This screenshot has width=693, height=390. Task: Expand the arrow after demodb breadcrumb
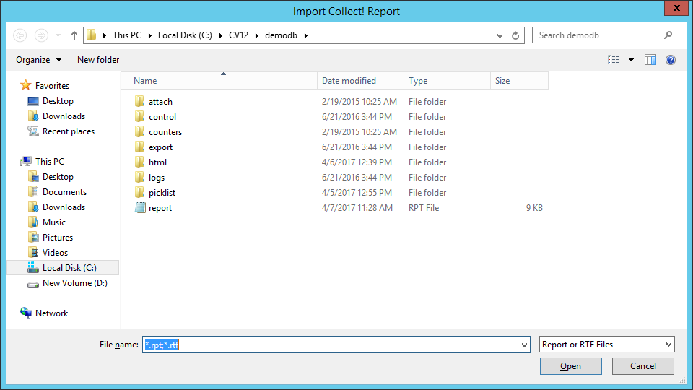306,35
